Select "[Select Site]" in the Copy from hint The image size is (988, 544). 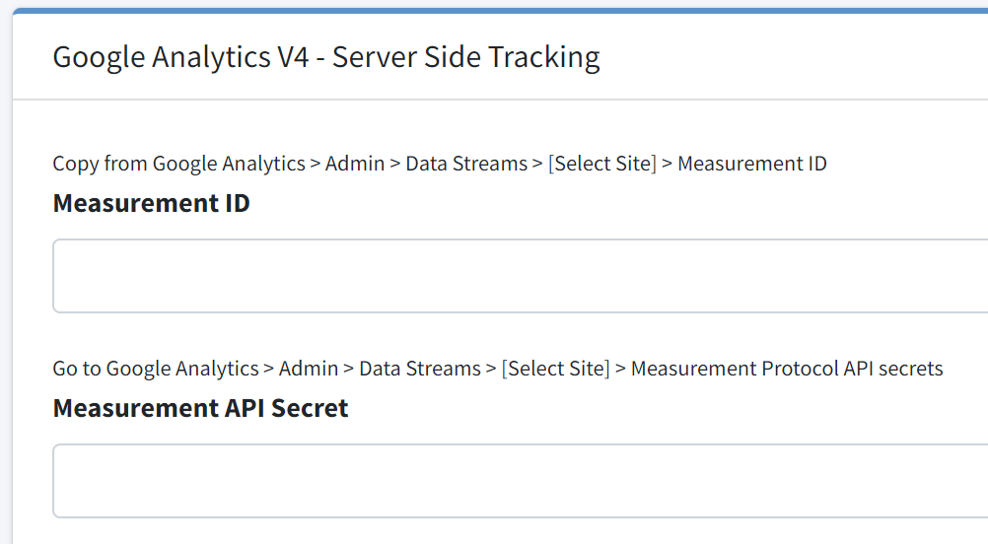601,164
